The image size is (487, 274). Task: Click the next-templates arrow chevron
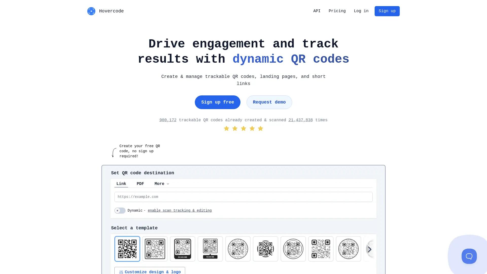point(370,249)
